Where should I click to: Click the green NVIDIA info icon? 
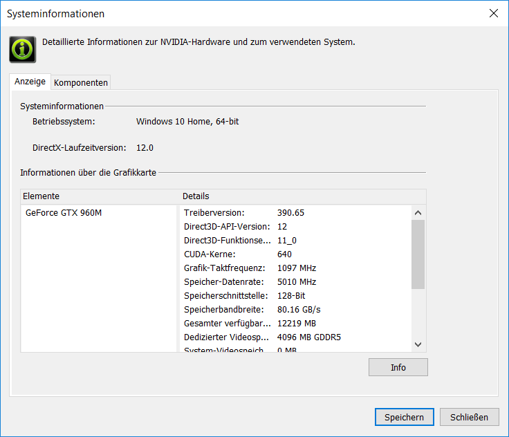click(22, 49)
